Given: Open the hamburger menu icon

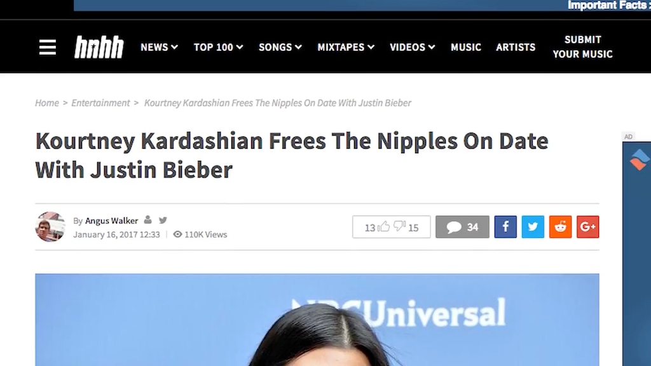Looking at the screenshot, I should [47, 47].
